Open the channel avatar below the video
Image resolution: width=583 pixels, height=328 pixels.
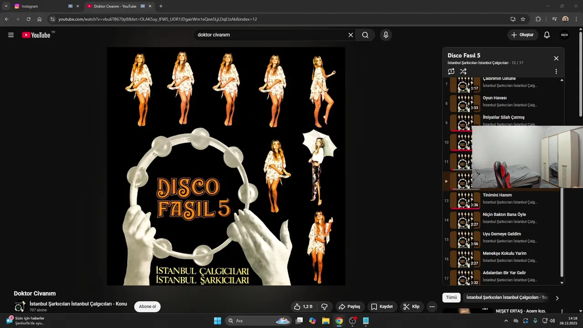pos(20,307)
